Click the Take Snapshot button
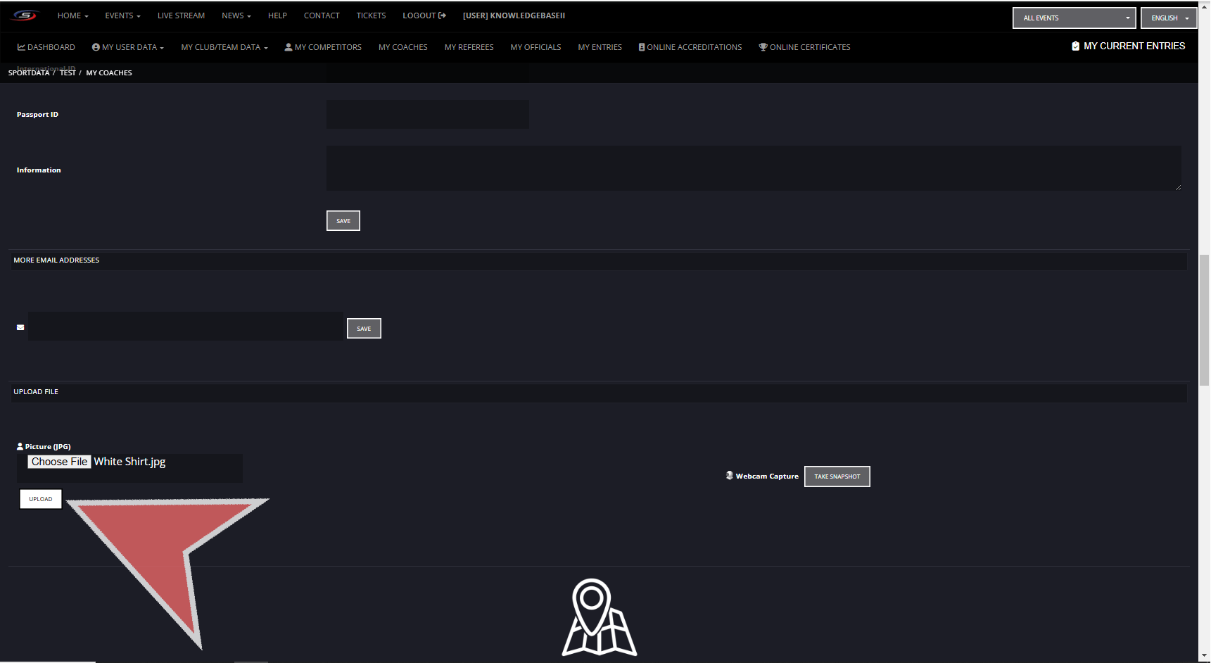 (x=837, y=476)
